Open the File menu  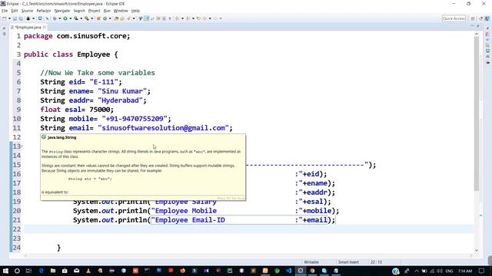tap(5, 11)
